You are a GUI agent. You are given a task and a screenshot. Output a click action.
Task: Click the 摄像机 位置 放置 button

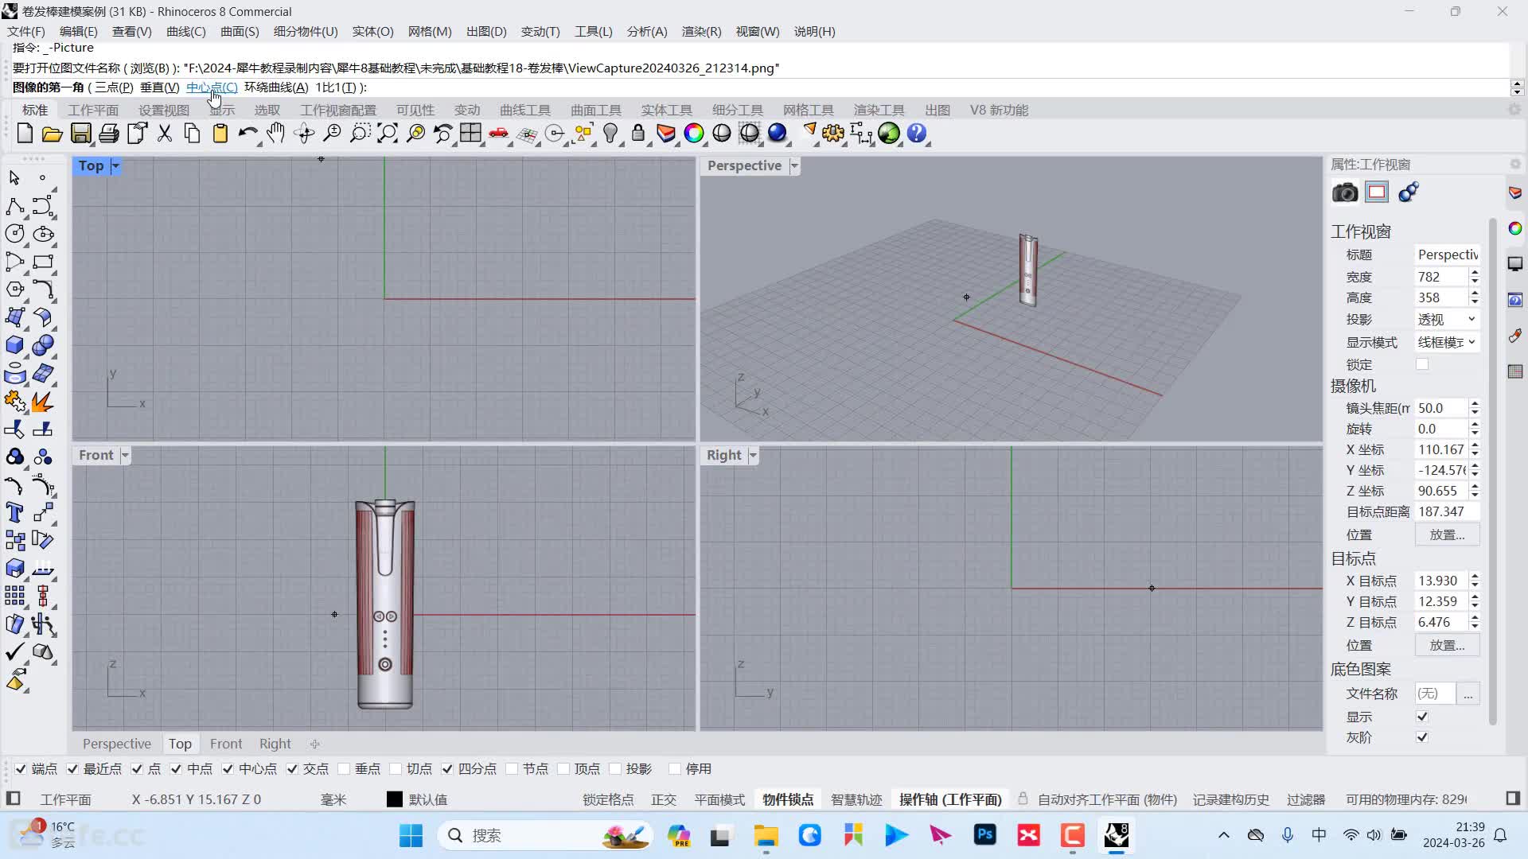pos(1447,534)
